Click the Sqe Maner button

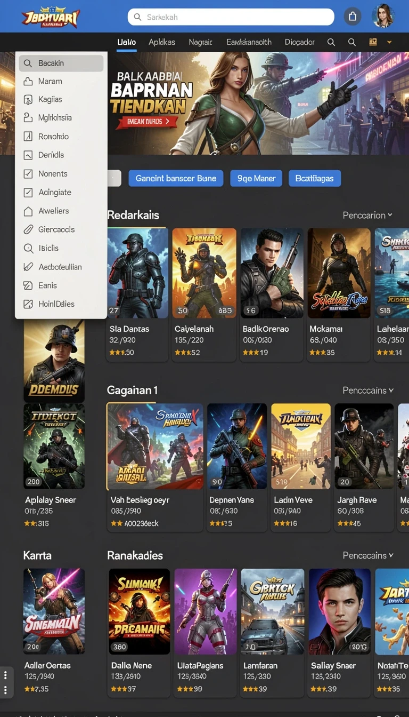tap(256, 178)
